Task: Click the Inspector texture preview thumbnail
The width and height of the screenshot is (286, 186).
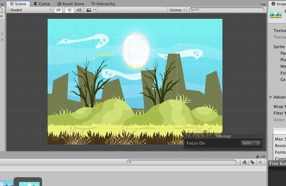Action: point(276,15)
